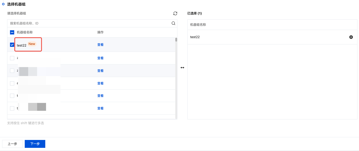Remove test22 from the selected list
Screen dimensions: 359x151
click(351, 37)
